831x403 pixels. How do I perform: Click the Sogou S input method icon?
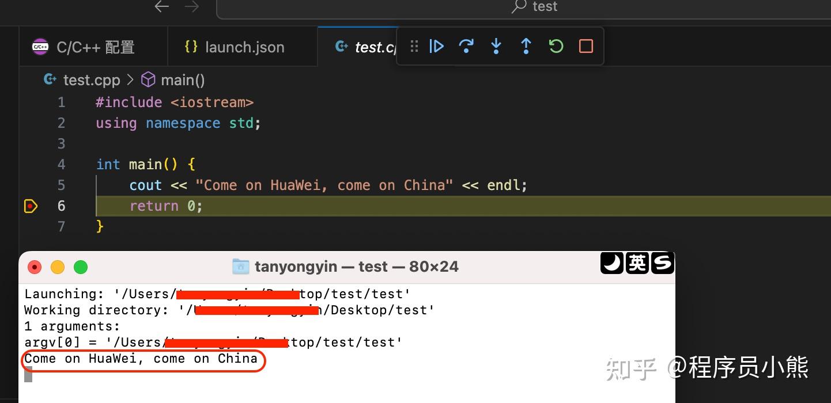662,263
